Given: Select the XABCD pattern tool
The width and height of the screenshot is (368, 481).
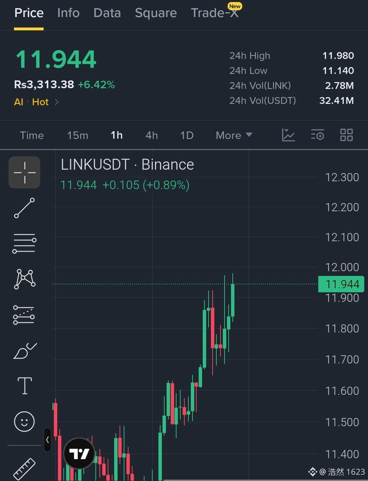Looking at the screenshot, I should [25, 279].
